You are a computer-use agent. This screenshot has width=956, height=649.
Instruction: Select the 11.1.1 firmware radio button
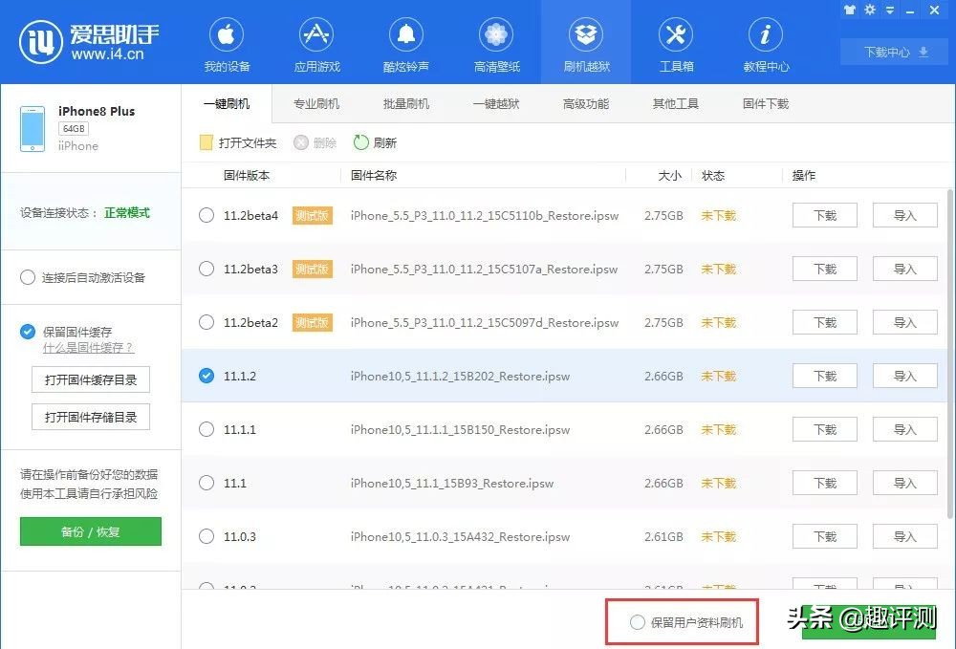(206, 429)
